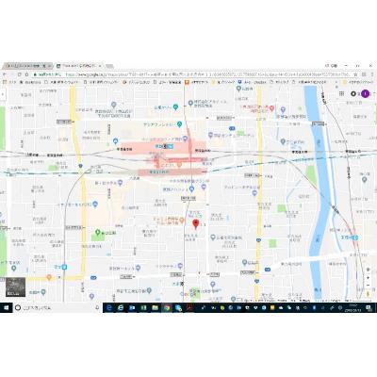Select the red dropped pin on the map
The image size is (377, 377).
click(x=196, y=224)
